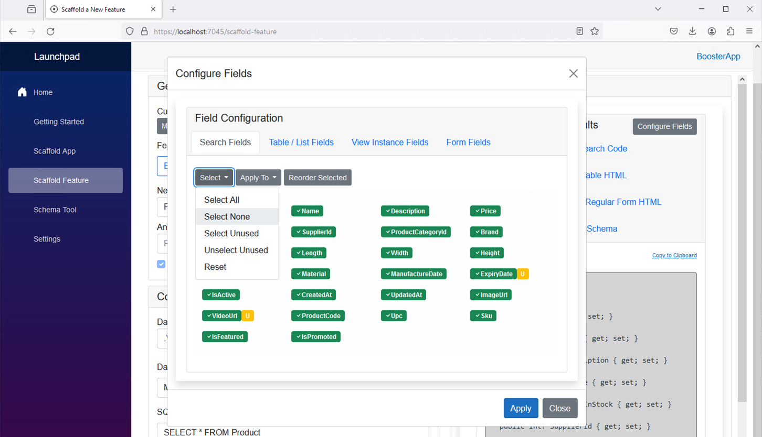Viewport: 762px width, 437px height.
Task: Click the Home icon in sidebar
Action: point(22,92)
